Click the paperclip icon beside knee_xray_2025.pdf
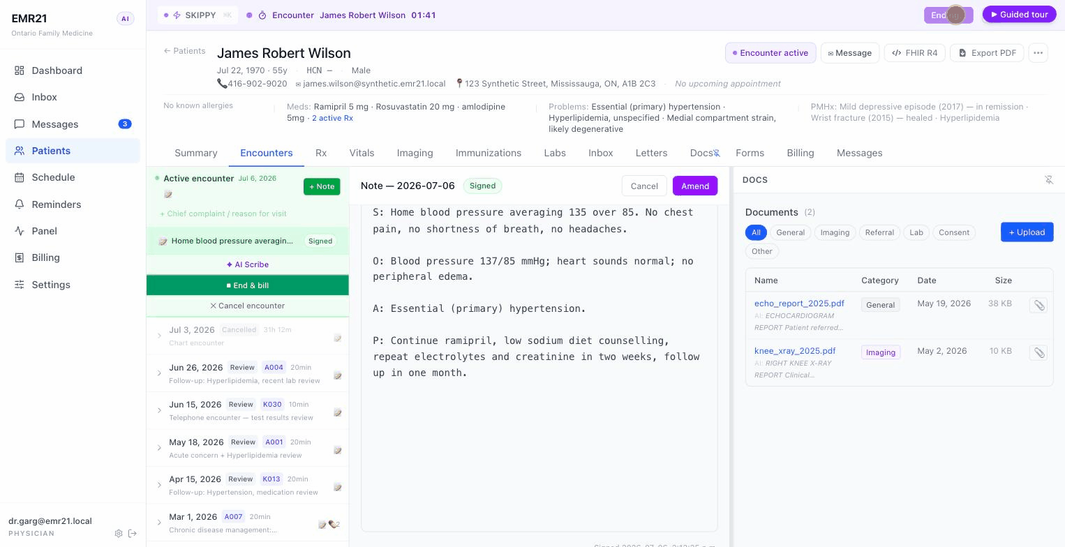The width and height of the screenshot is (1065, 547). tap(1038, 352)
